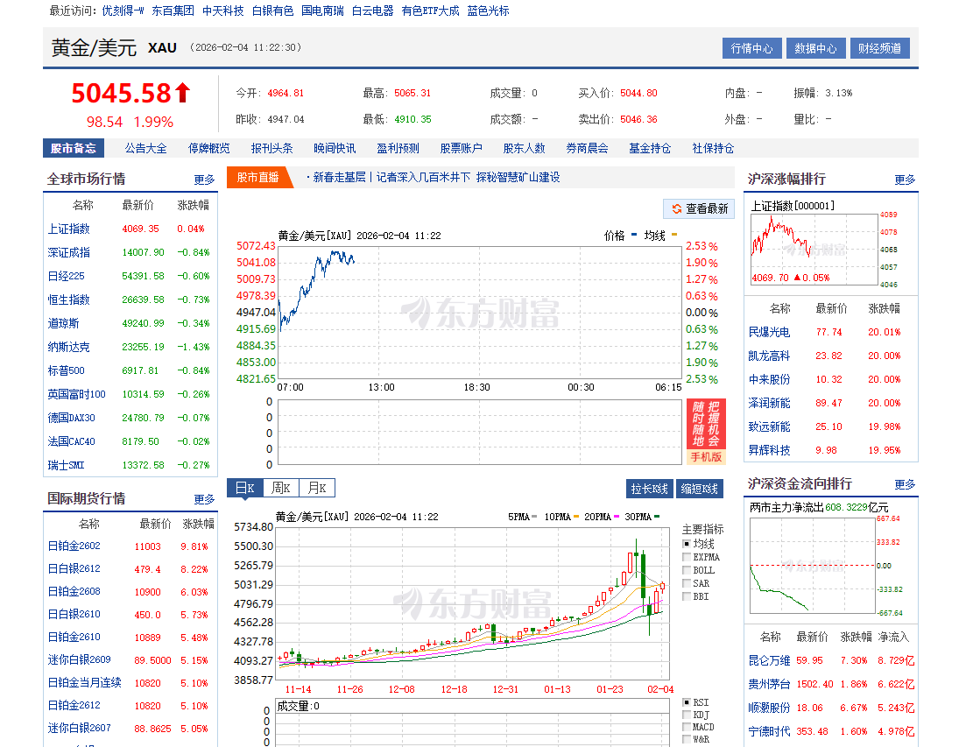
Task: Open the 盈利预测 menu item
Action: (398, 148)
